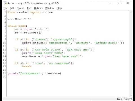This screenshot has width=135, height=101.
Task: Click the scrollbar up arrow
Action: pyautogui.click(x=131, y=12)
